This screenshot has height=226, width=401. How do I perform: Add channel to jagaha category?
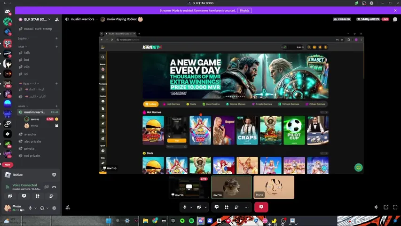coord(56,39)
